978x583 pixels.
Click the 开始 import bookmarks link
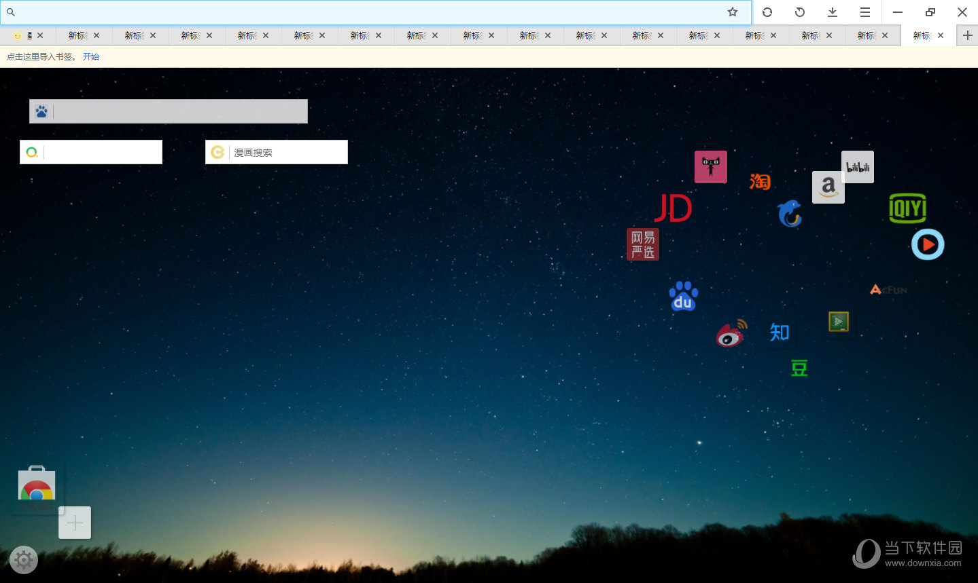point(91,57)
